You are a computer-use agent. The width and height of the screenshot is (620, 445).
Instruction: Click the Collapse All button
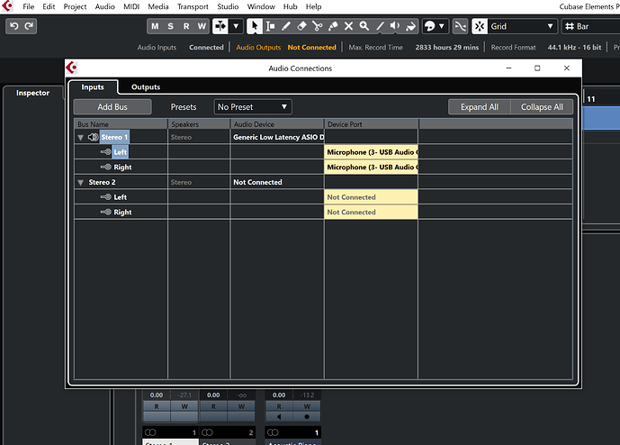pyautogui.click(x=542, y=107)
